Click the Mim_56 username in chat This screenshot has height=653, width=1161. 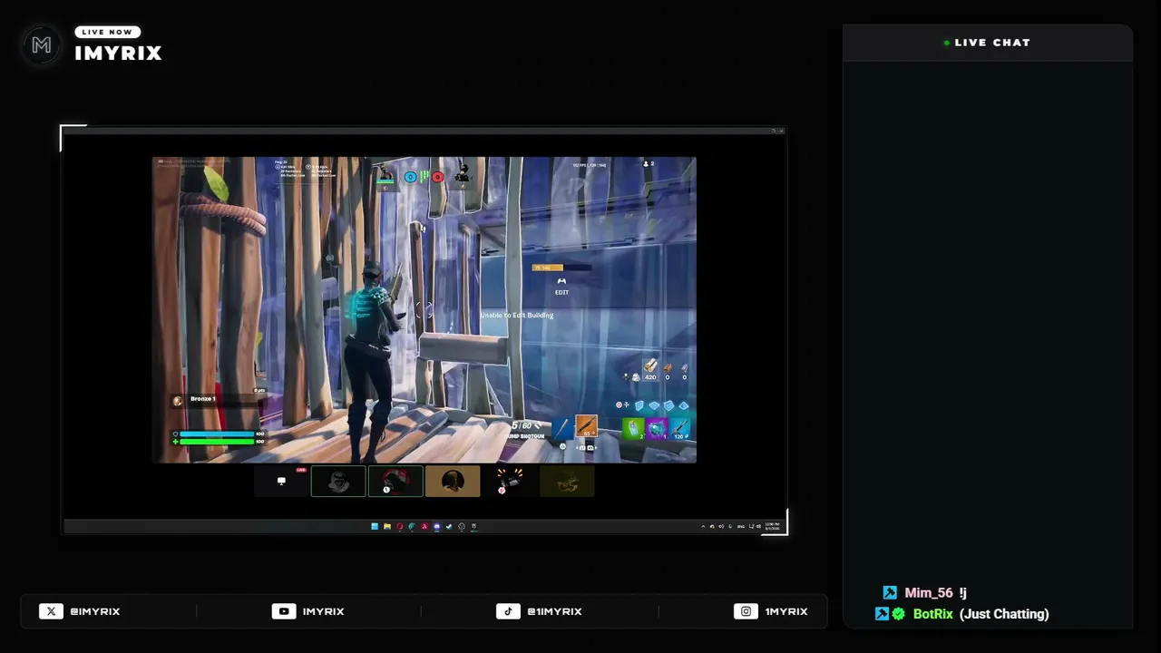929,593
